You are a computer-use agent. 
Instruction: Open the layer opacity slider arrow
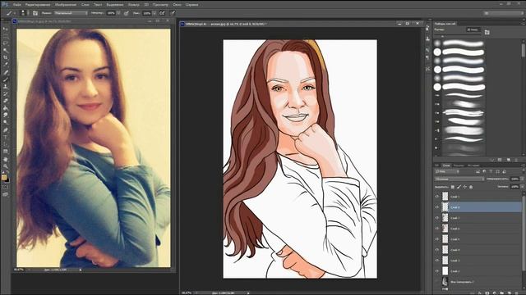[x=522, y=179]
